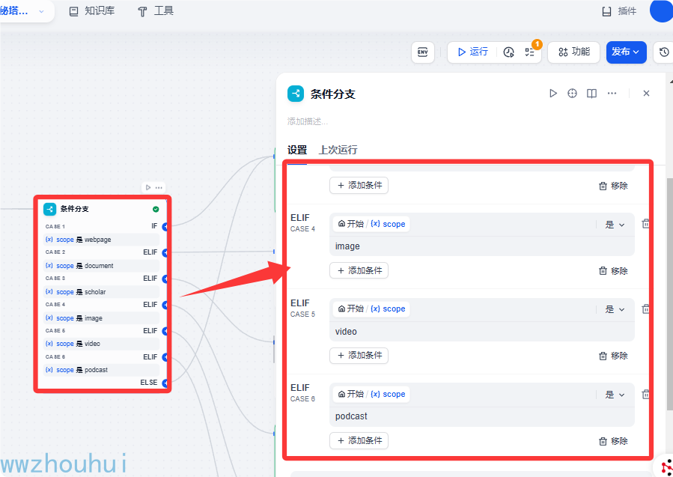Open the 是 operator dropdown in CASE 4

point(615,225)
